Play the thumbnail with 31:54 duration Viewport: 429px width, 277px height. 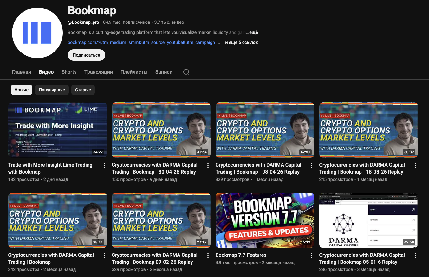pos(161,130)
